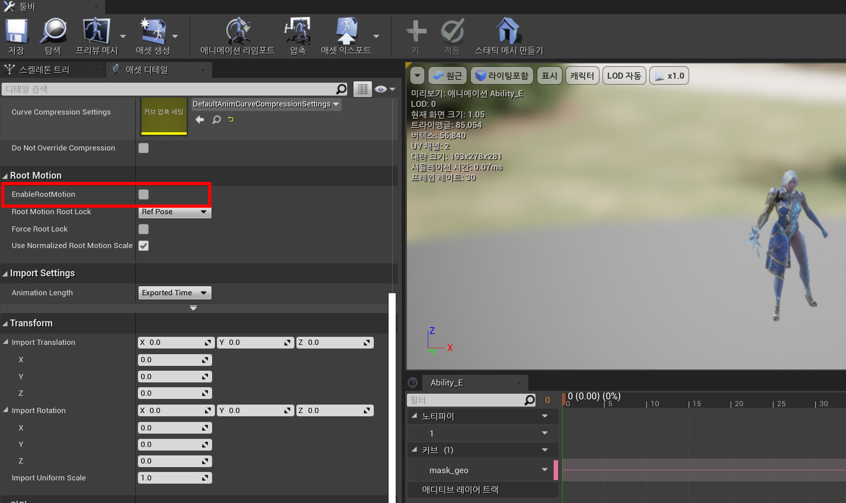Toggle property matrix grid icon
Image resolution: width=846 pixels, height=503 pixels.
(363, 89)
